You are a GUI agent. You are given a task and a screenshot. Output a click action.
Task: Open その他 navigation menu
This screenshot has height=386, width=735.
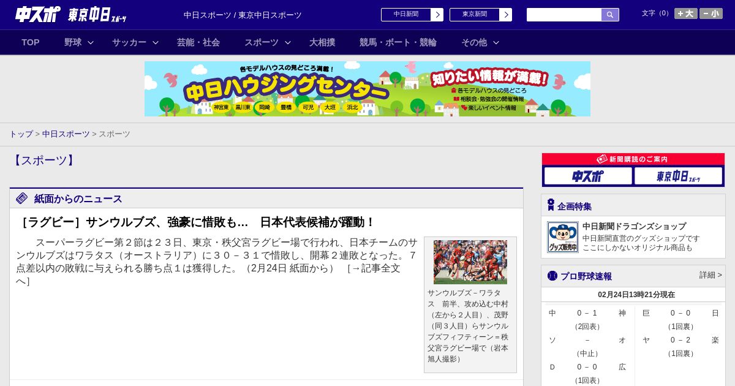[x=474, y=42]
